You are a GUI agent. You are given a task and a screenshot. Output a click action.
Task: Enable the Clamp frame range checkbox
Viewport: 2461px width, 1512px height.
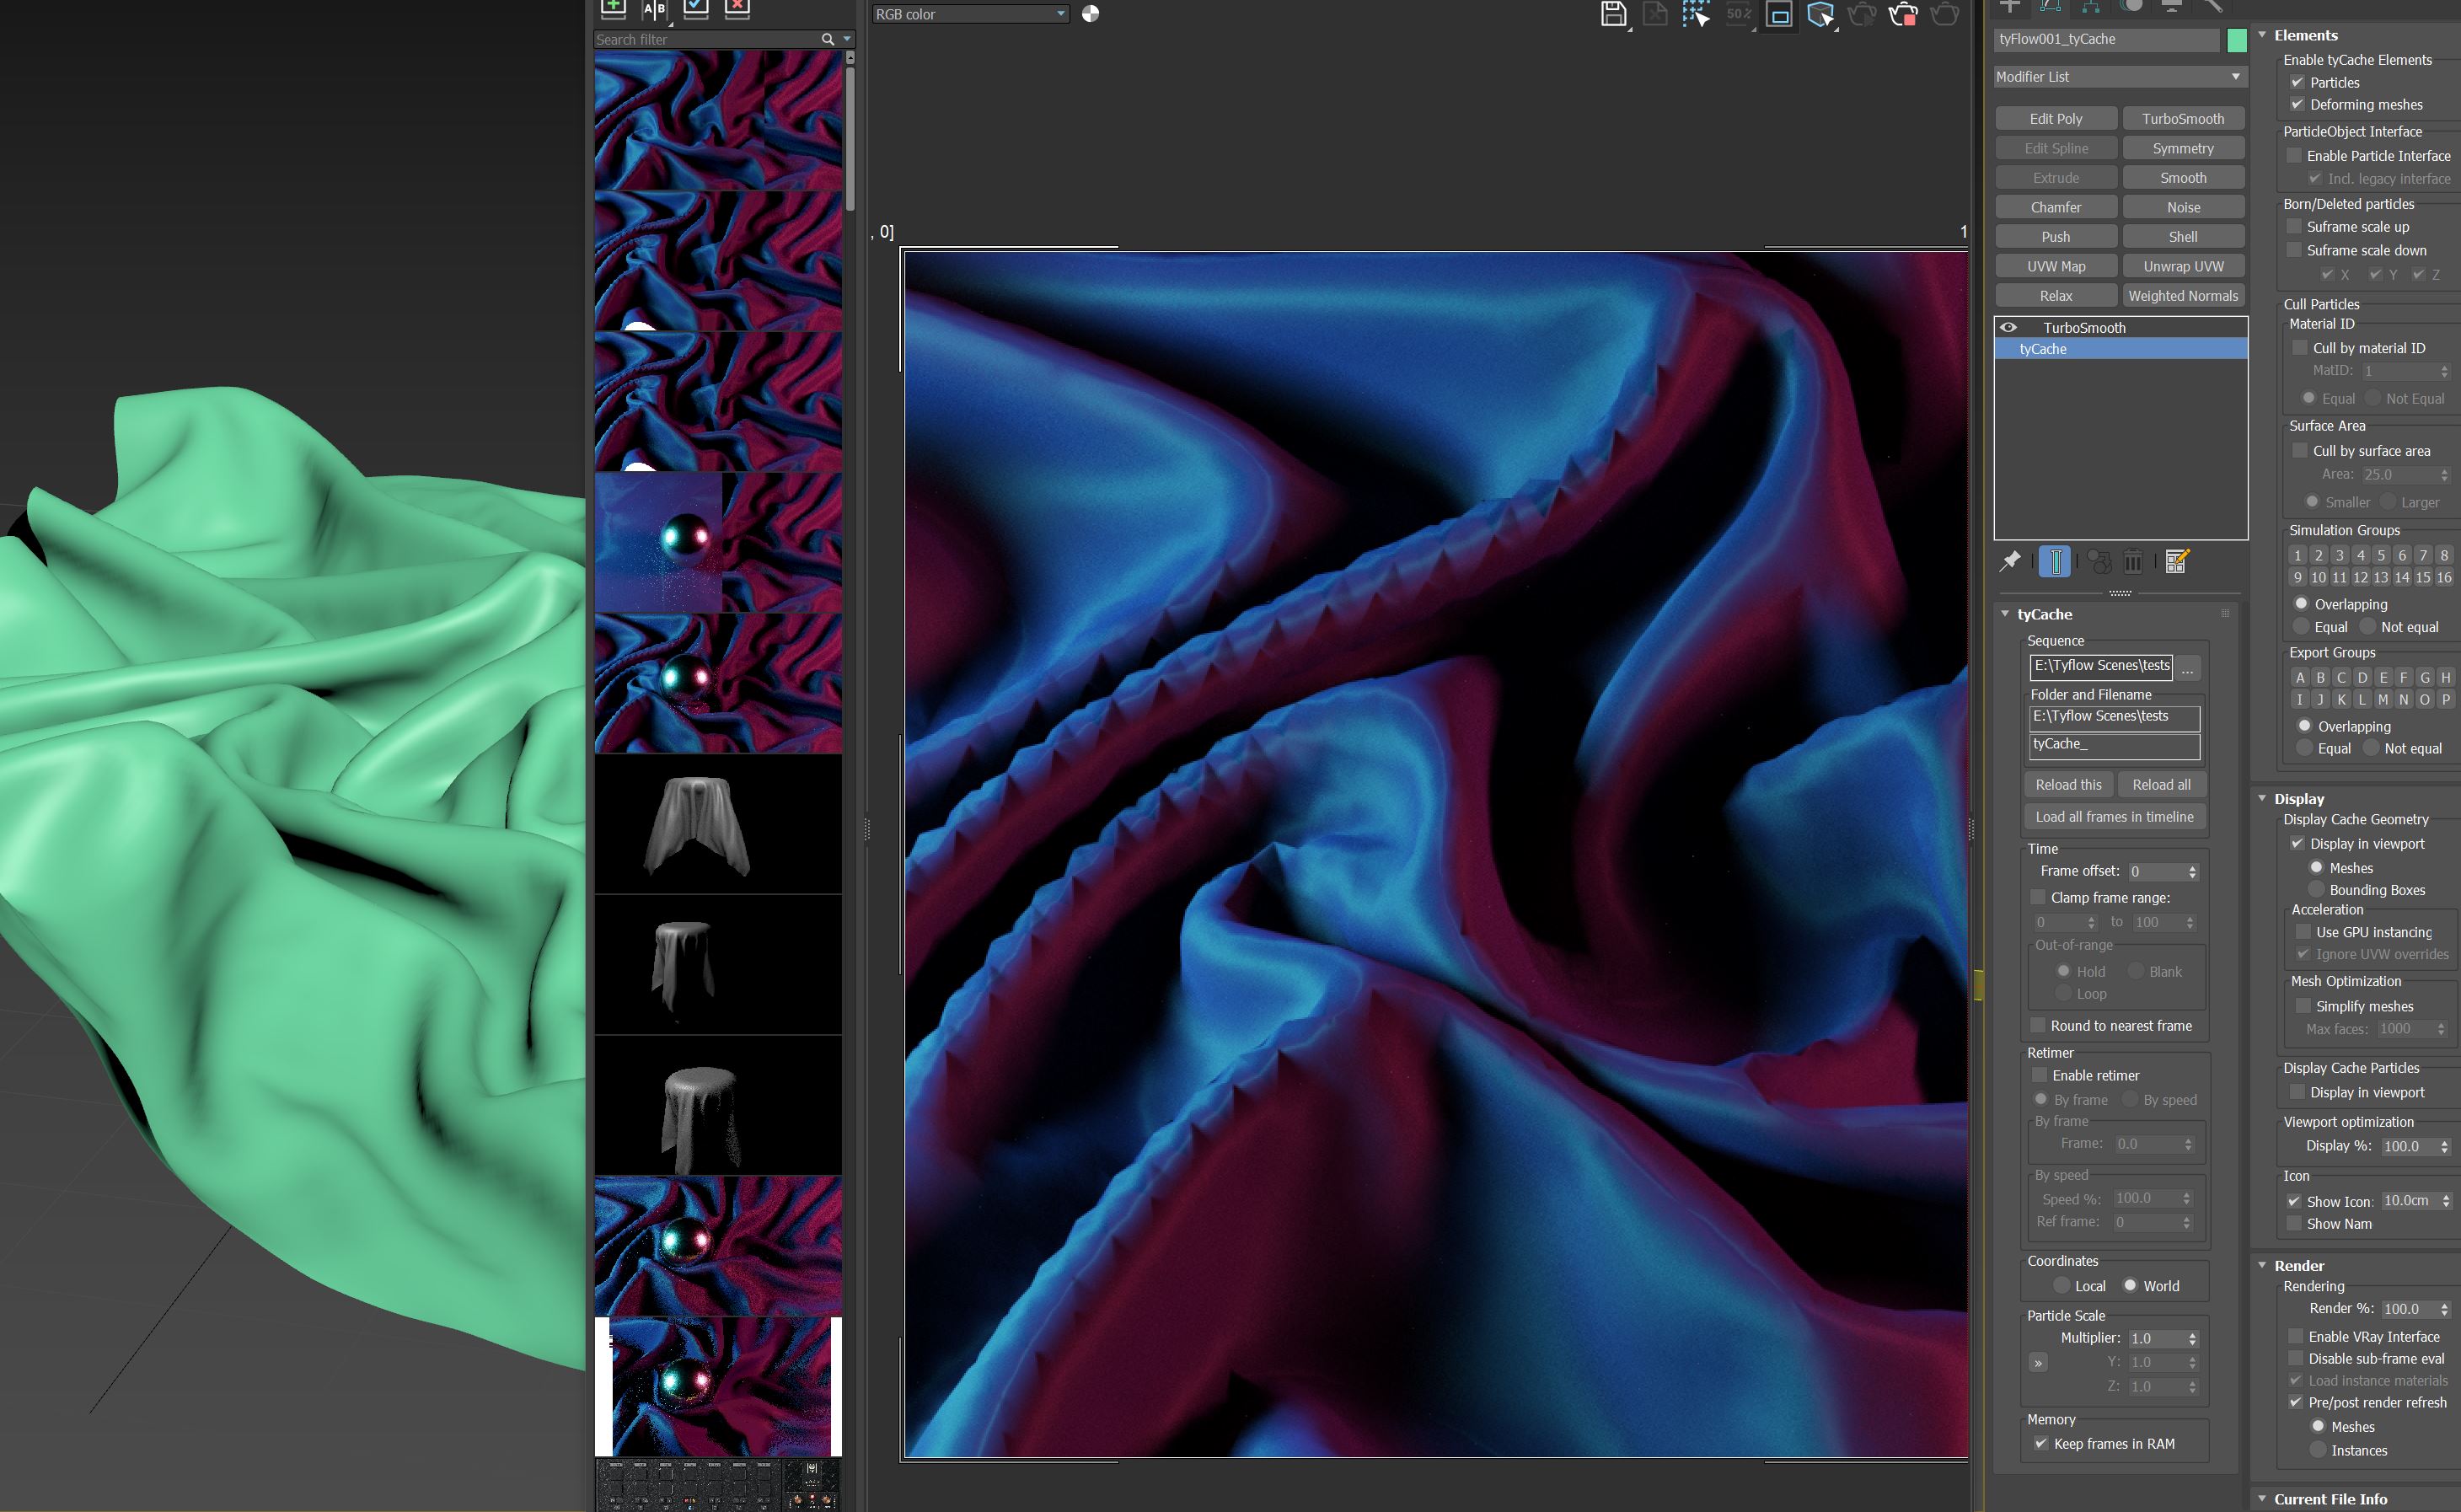tap(2038, 897)
